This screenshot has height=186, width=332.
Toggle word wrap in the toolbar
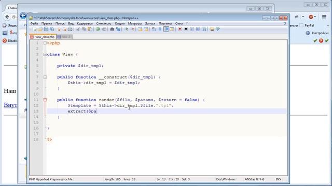click(x=154, y=29)
